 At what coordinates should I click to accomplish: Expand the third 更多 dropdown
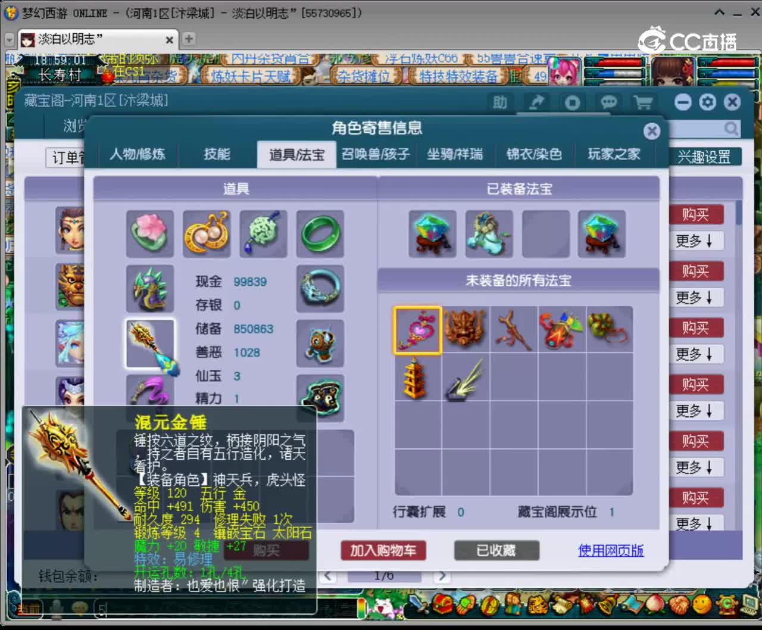click(x=695, y=354)
